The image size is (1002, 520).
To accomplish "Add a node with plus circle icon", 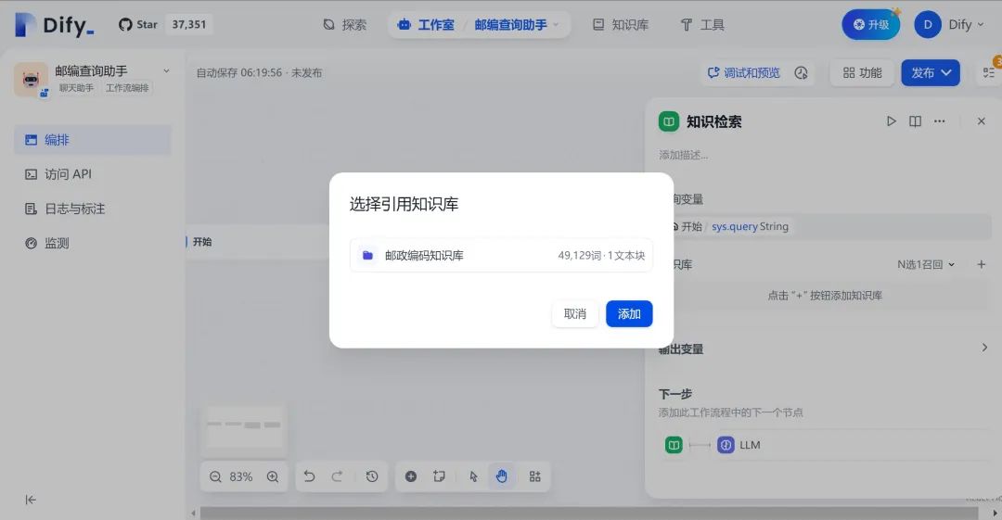I will click(411, 476).
